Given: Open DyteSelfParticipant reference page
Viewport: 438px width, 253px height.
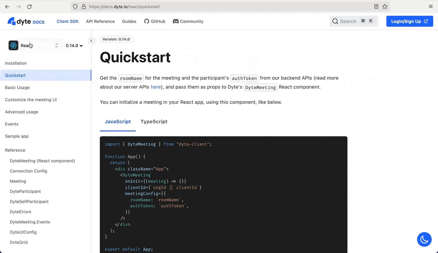Looking at the screenshot, I should [29, 202].
